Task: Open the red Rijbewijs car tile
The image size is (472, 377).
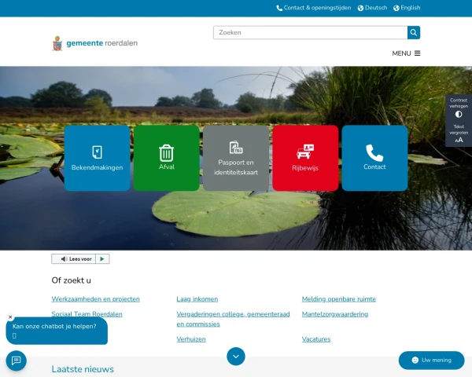Action: (305, 158)
